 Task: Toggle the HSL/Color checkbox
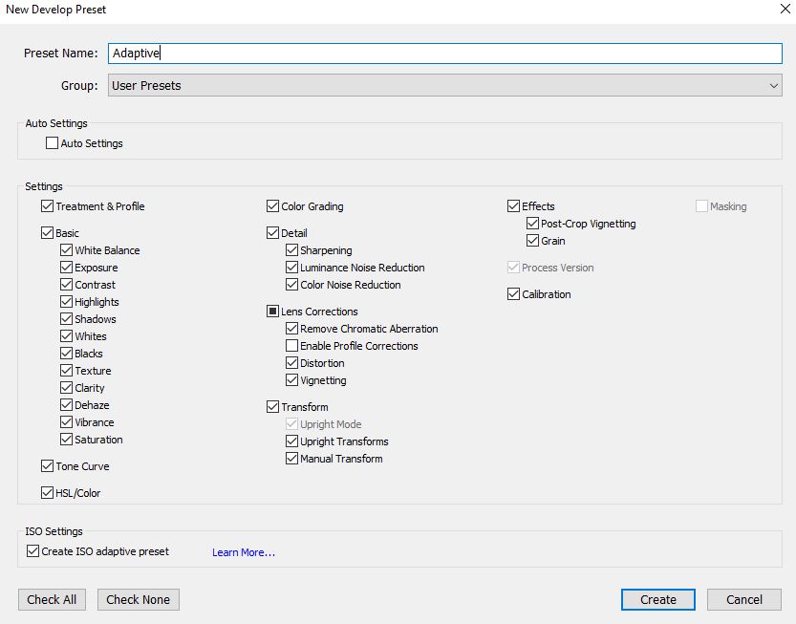coord(48,493)
